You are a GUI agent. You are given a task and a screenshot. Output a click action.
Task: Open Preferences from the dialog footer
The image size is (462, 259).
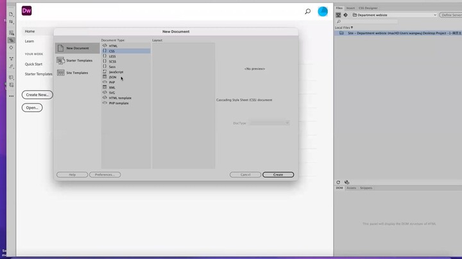click(105, 175)
